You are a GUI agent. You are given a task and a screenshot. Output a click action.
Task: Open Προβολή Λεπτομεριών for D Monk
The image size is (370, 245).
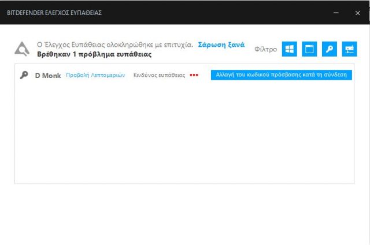(95, 75)
